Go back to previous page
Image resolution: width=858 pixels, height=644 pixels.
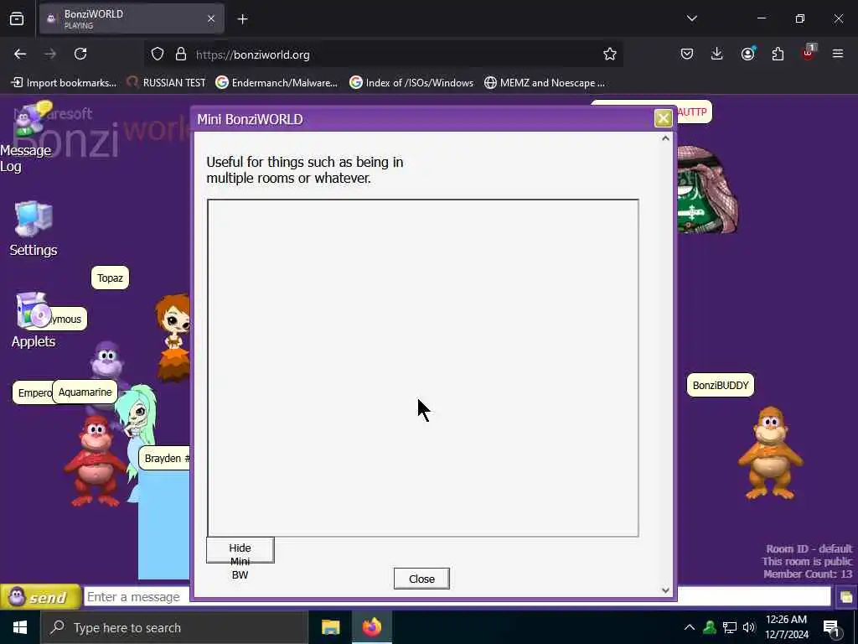pyautogui.click(x=20, y=54)
